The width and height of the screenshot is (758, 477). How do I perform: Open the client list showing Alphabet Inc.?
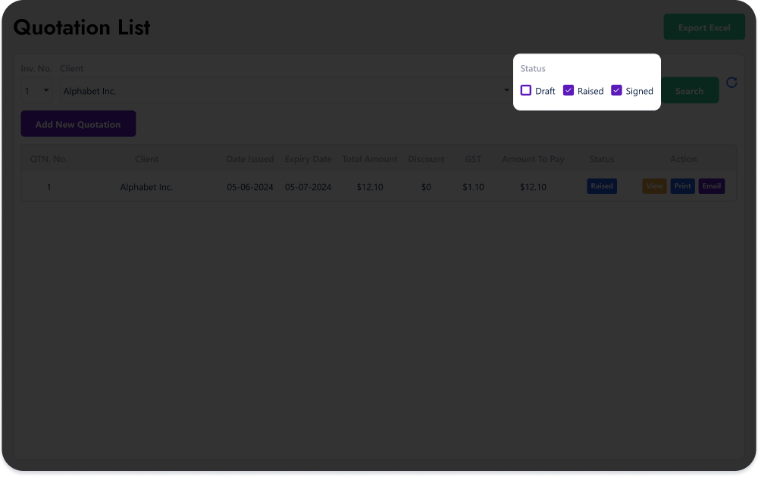pos(506,90)
